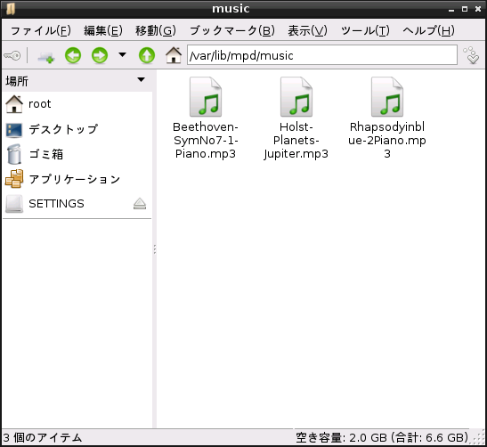Select the Beethoven-SymNo7-1-Piano.mp3 file icon

click(206, 96)
